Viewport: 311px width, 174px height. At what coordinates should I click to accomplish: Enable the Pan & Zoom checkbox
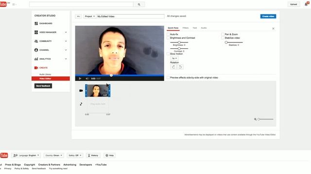[223, 34]
